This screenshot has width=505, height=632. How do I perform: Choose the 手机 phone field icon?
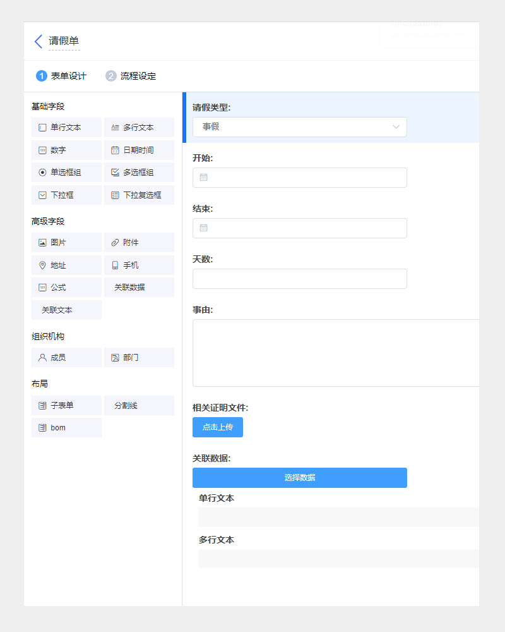coord(115,265)
